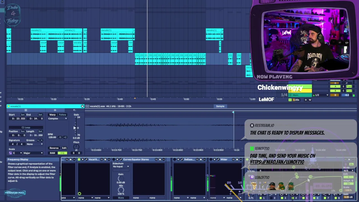Image resolution: width=359 pixels, height=202 pixels.
Task: Open the Vocal B device options icon
Action: coord(108,160)
